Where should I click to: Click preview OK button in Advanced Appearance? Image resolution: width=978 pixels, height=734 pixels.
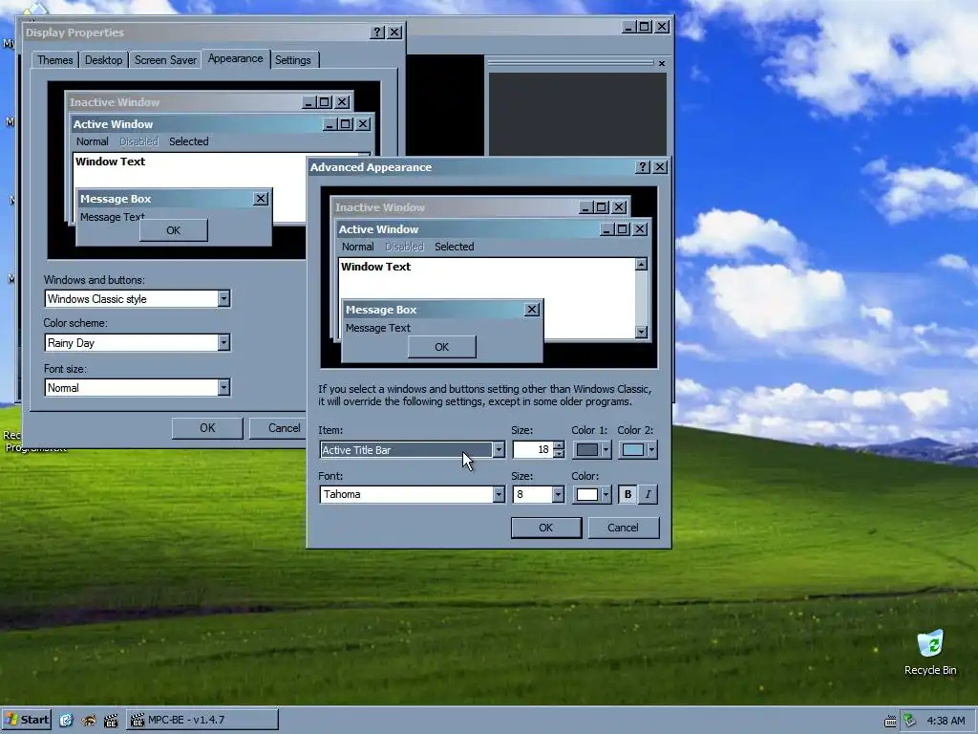442,347
